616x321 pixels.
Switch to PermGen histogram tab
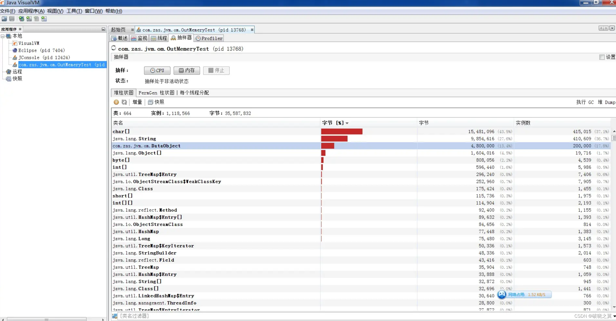[x=156, y=93]
